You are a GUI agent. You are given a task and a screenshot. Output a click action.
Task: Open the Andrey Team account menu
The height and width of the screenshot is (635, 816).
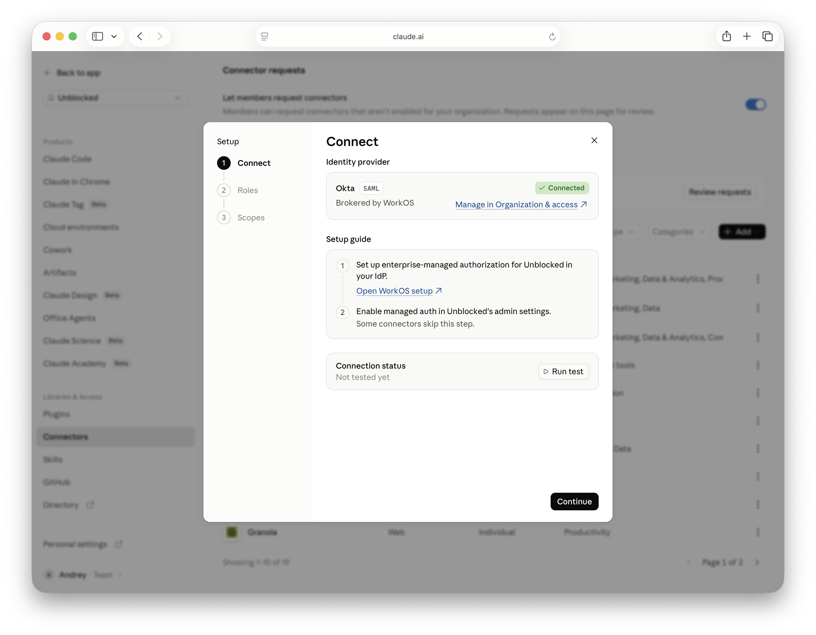click(83, 575)
